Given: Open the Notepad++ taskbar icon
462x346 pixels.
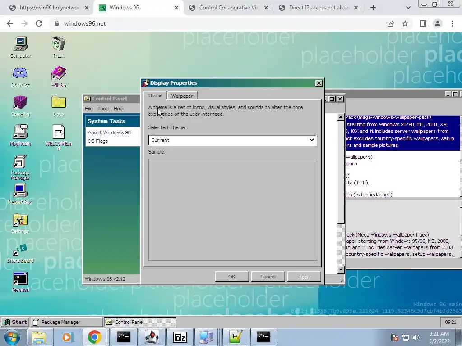Looking at the screenshot, I should click(x=236, y=337).
